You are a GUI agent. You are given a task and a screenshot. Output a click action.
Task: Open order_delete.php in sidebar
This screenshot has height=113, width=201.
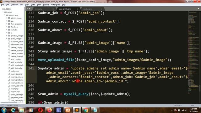pyautogui.click(x=17, y=95)
